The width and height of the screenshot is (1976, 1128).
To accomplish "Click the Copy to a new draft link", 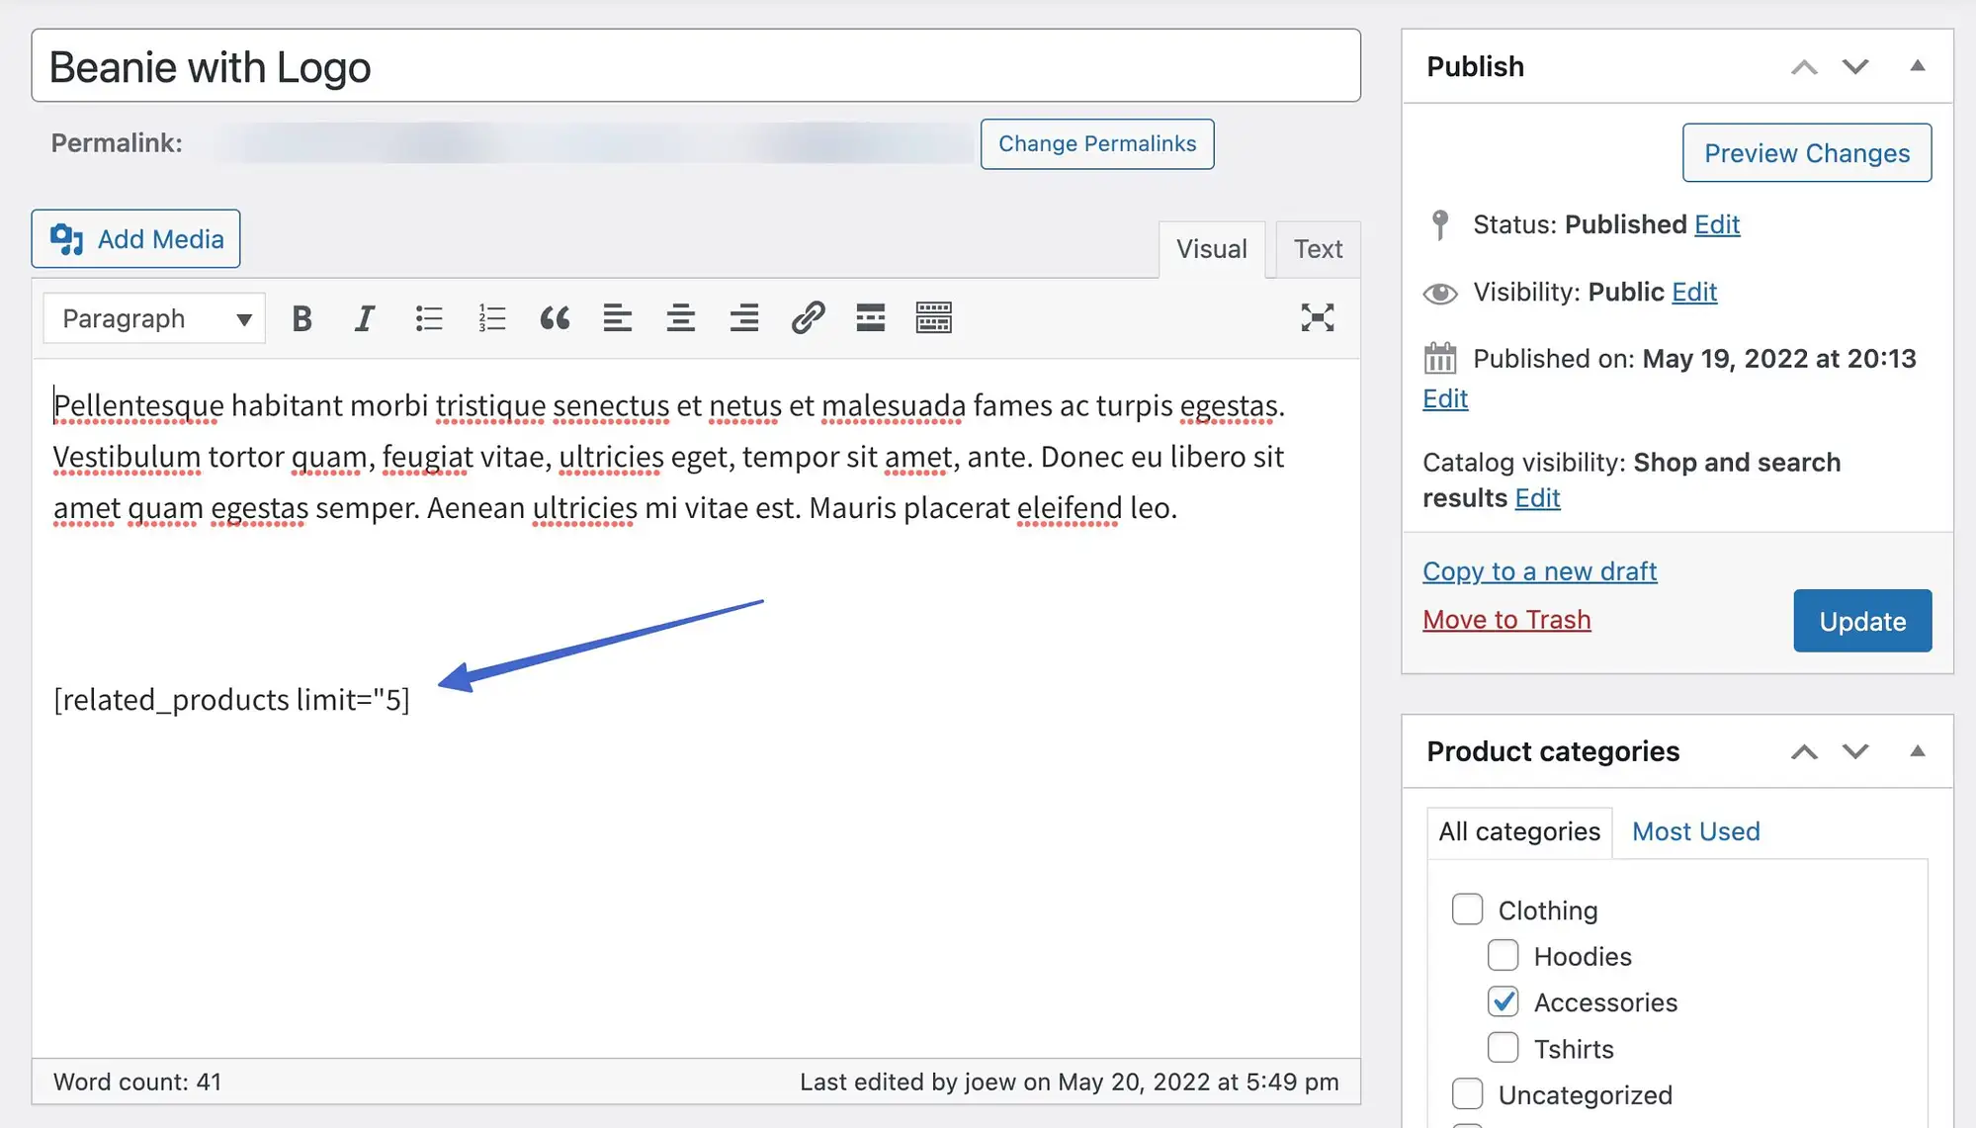I will (x=1539, y=570).
